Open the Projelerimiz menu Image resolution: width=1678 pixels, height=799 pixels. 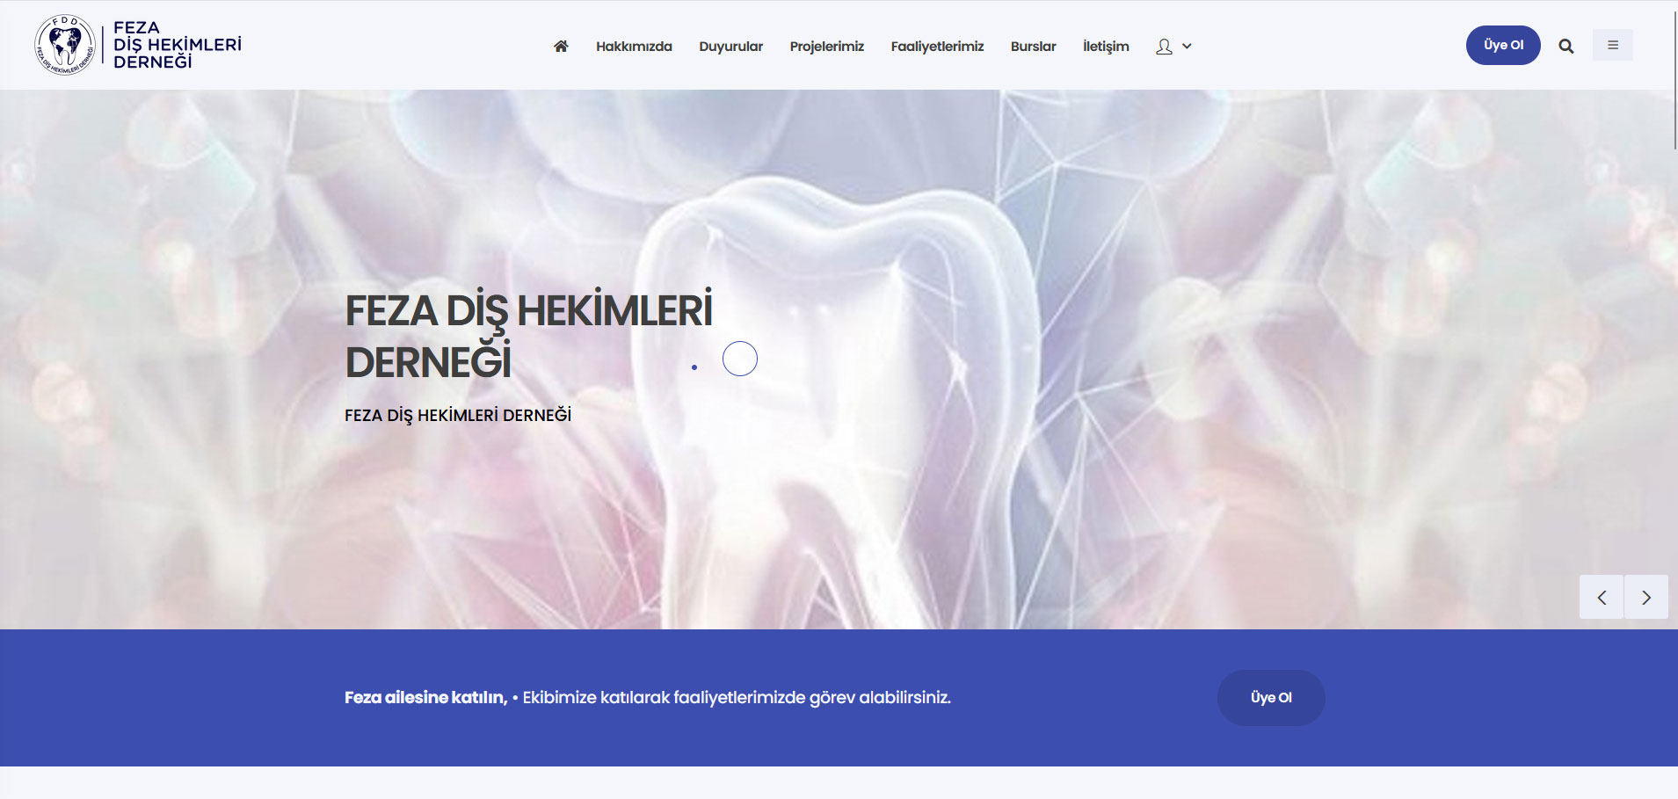coord(826,47)
